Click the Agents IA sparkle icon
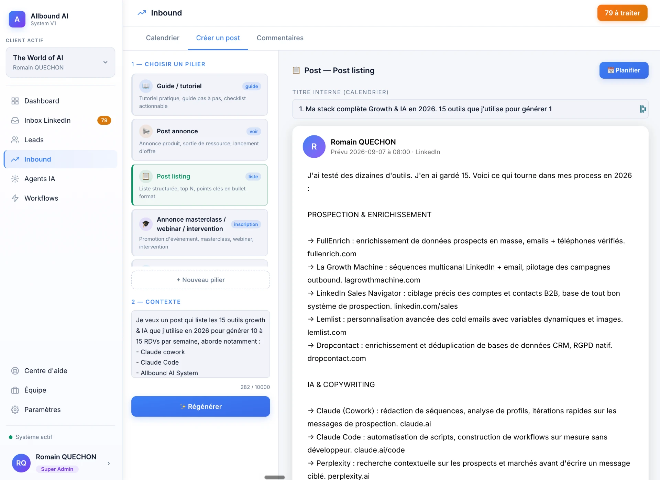Screen dimensions: 660x480 [x=15, y=179]
